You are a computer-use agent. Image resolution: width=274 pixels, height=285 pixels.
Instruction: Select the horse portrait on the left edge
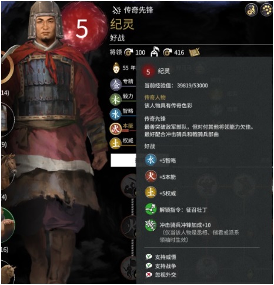(8, 171)
